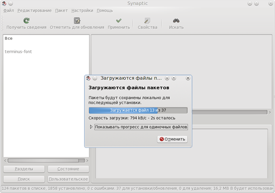Open the Файл menu

[8, 11]
